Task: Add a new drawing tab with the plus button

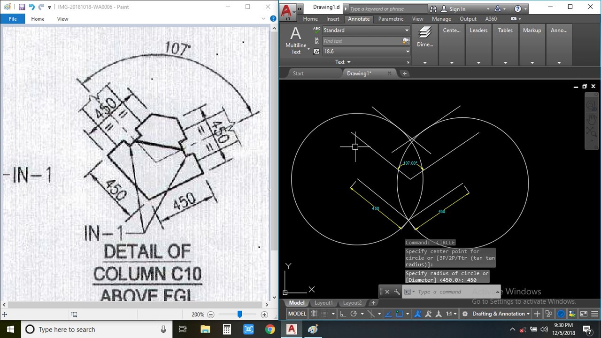Action: tap(405, 73)
